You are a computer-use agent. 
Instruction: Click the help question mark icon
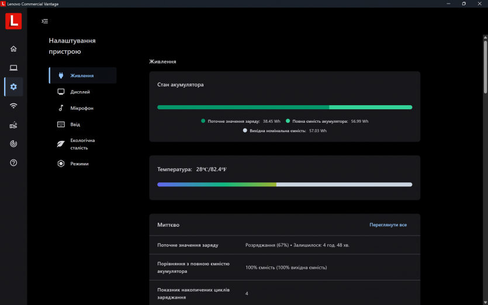tap(13, 162)
